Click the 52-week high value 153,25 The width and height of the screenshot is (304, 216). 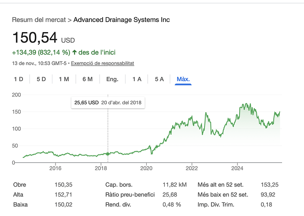click(x=270, y=185)
